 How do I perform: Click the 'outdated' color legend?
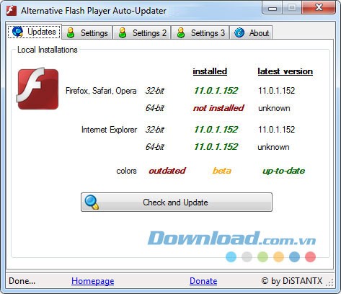(x=167, y=171)
